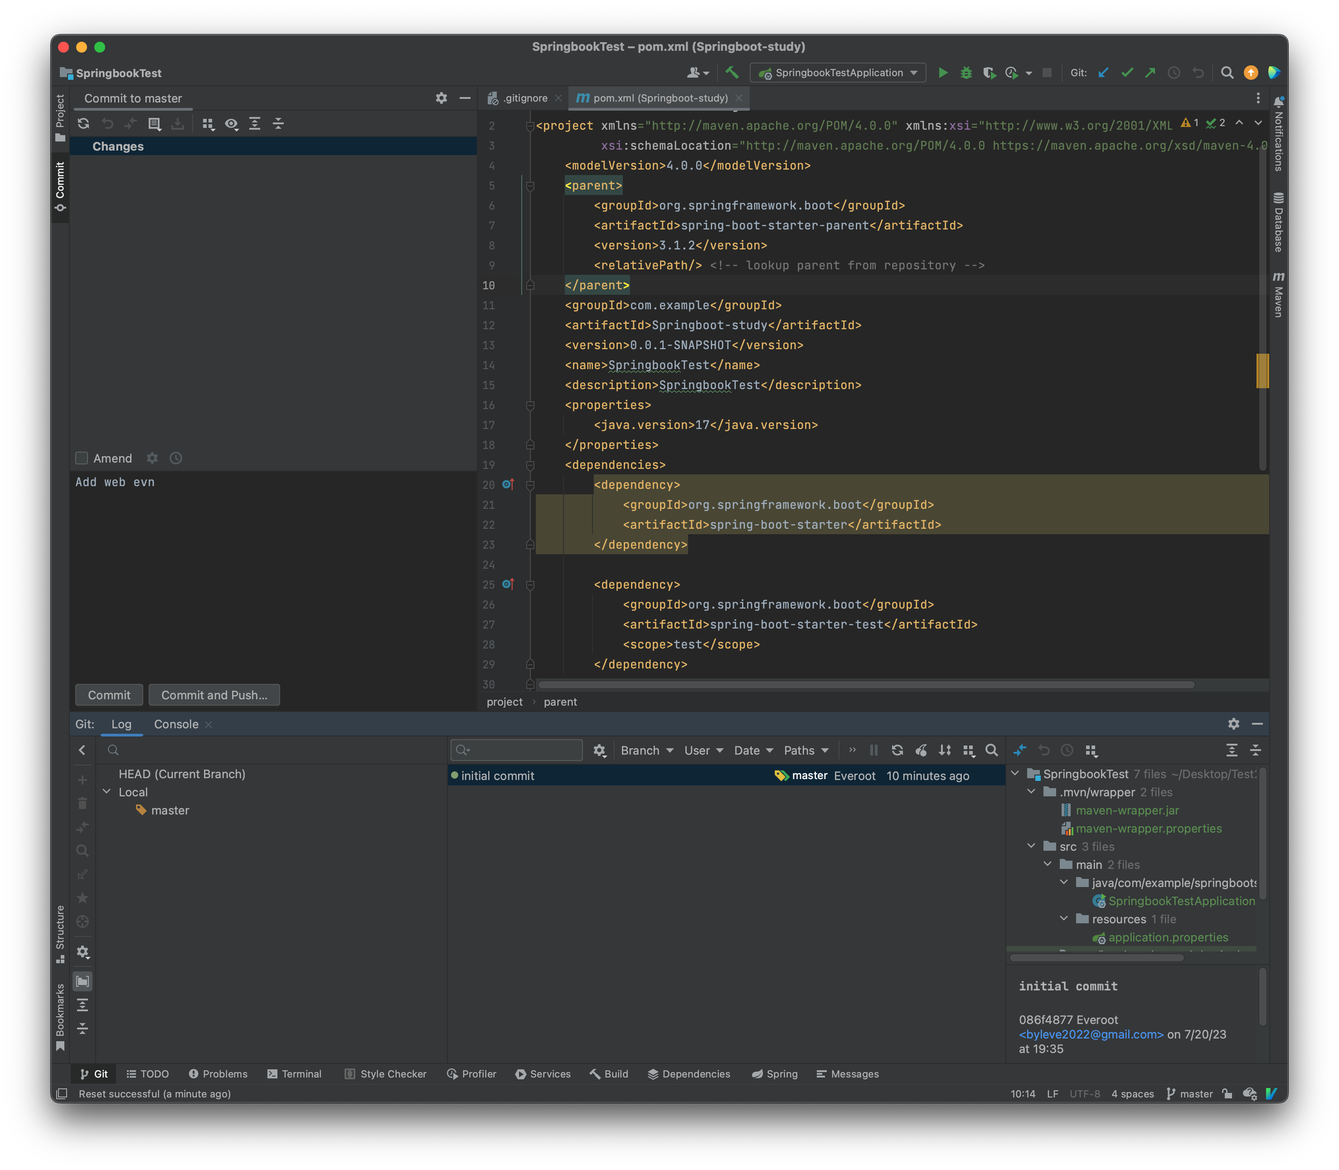Image resolution: width=1339 pixels, height=1170 pixels.
Task: Collapse the Local branches node
Action: [x=107, y=791]
